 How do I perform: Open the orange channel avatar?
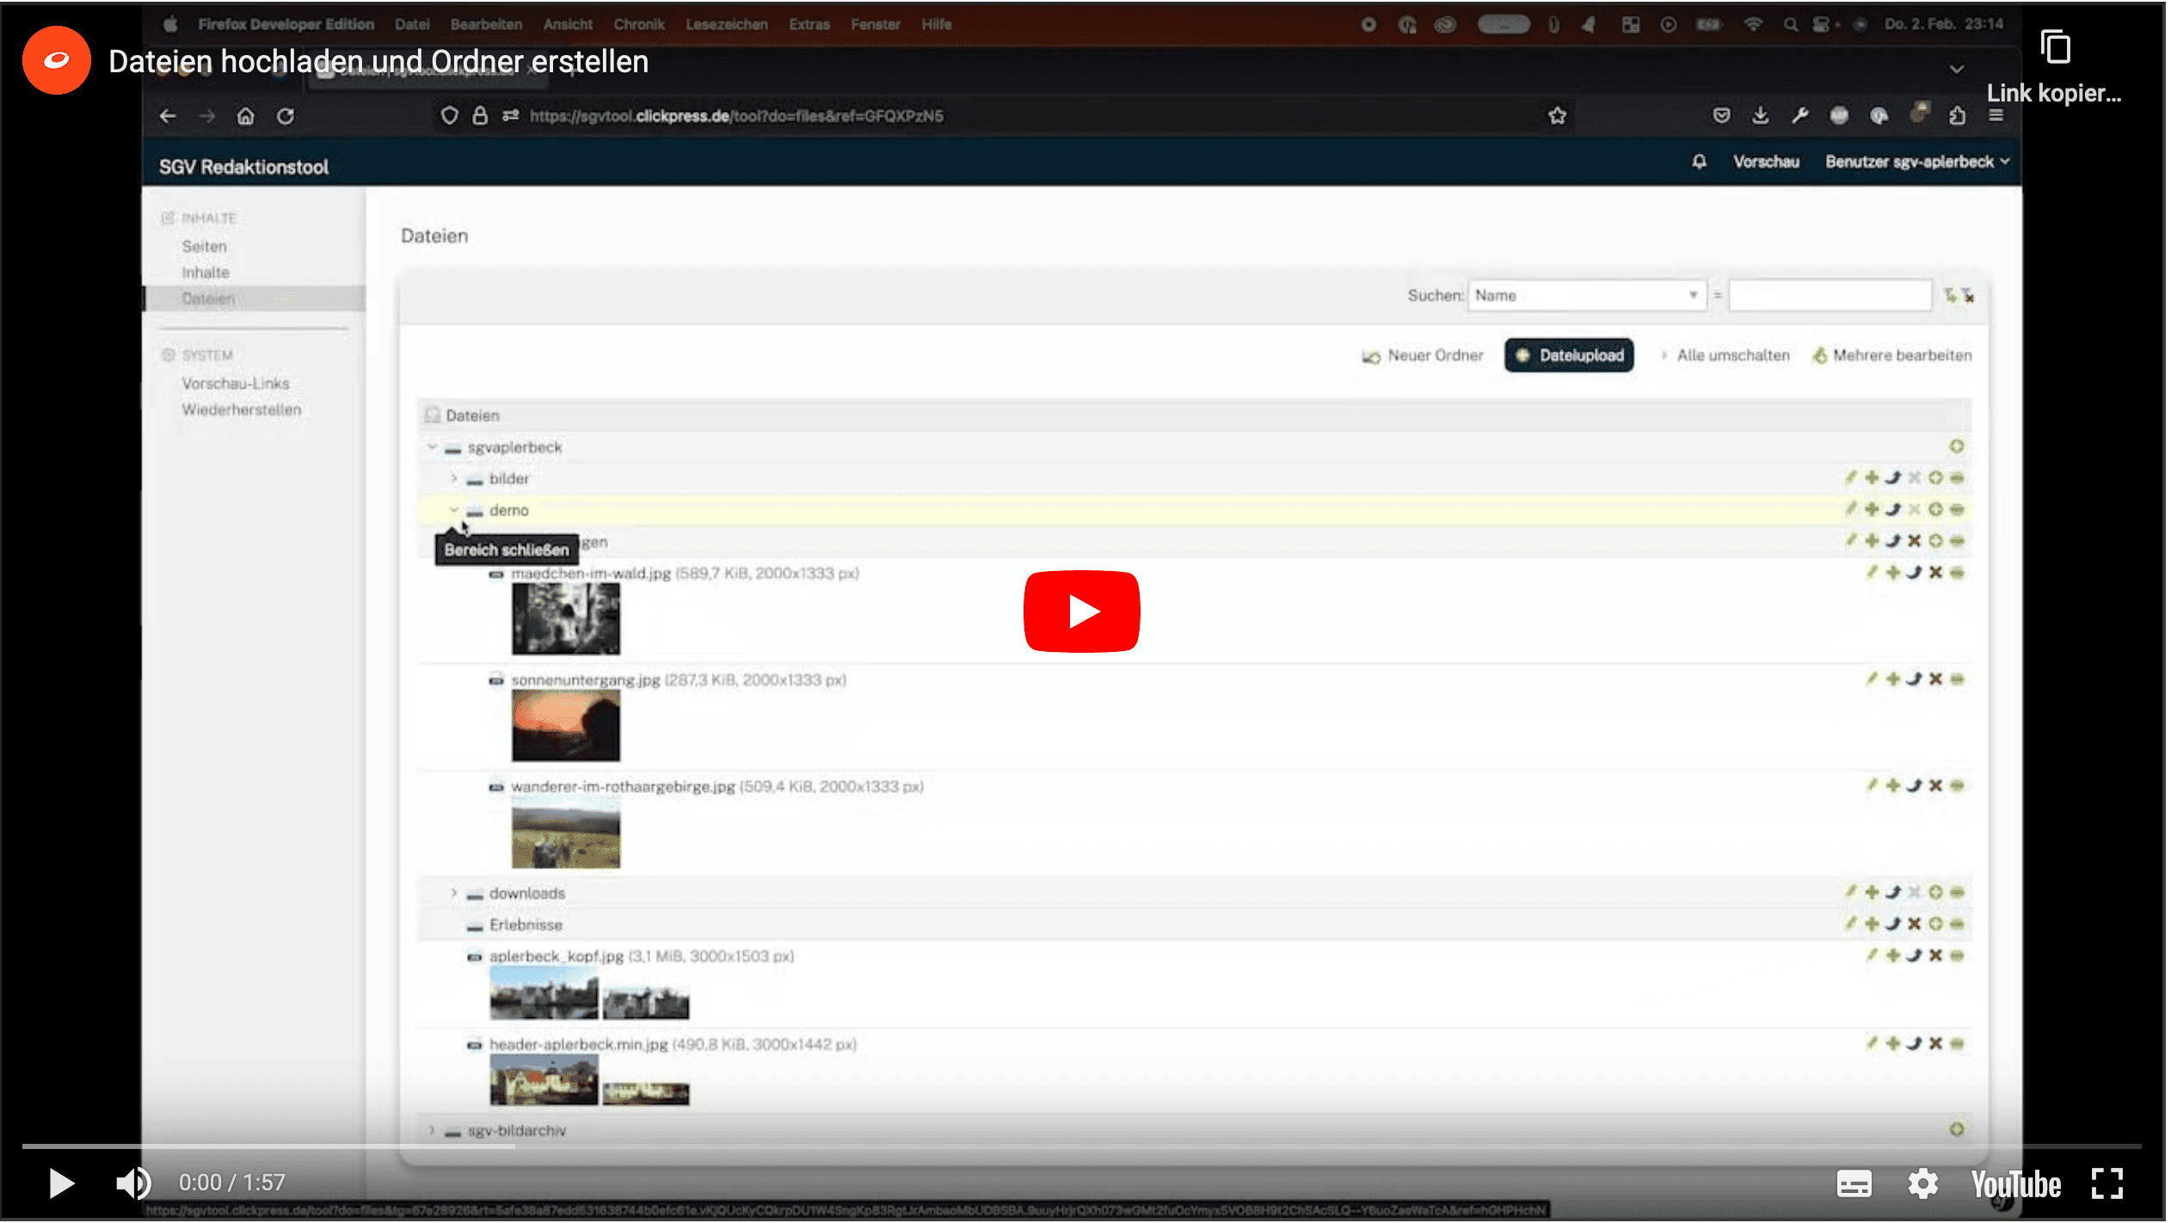57,60
